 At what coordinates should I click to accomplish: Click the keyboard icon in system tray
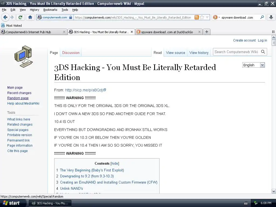coord(246,203)
